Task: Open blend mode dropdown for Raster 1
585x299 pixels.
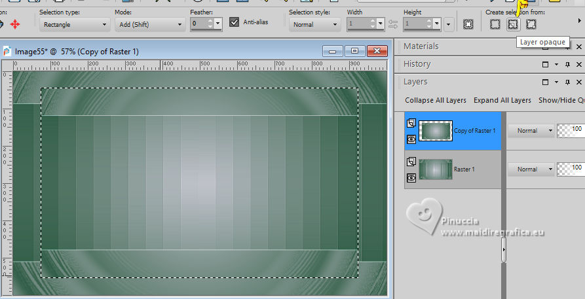Action: click(531, 169)
